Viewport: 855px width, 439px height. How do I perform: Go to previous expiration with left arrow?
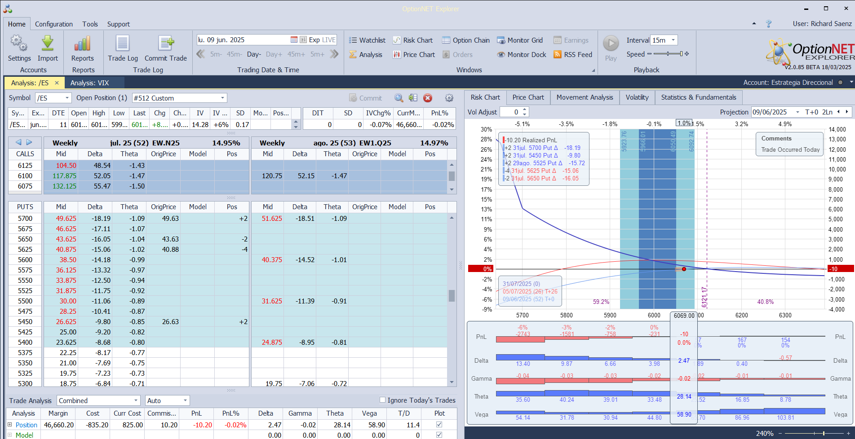point(18,142)
